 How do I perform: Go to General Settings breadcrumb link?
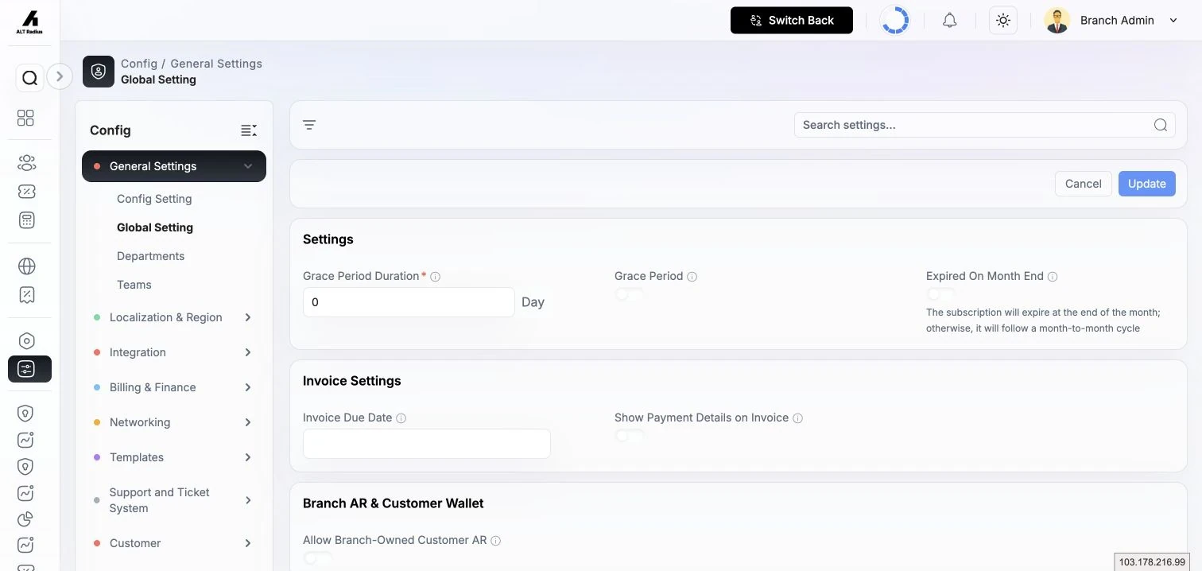[x=216, y=64]
